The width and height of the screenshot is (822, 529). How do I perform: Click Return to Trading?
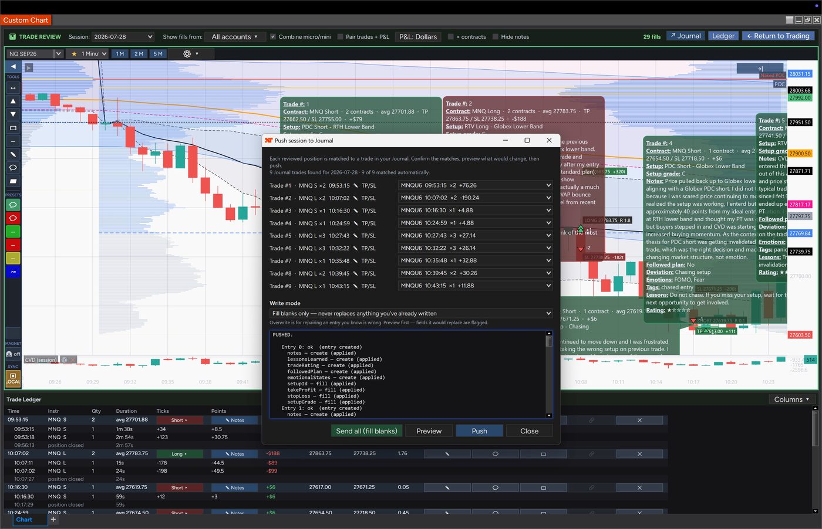778,36
